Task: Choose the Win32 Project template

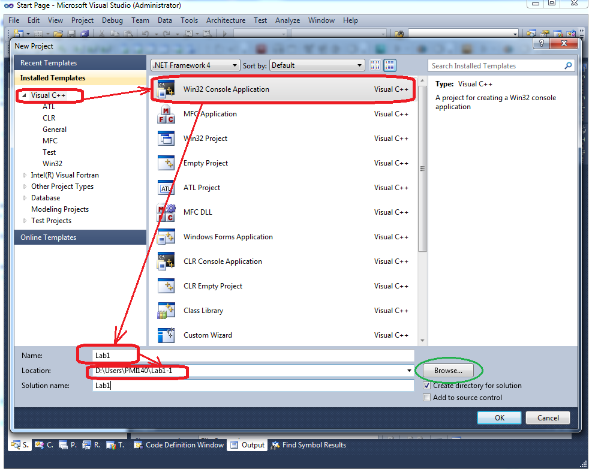Action: point(283,139)
